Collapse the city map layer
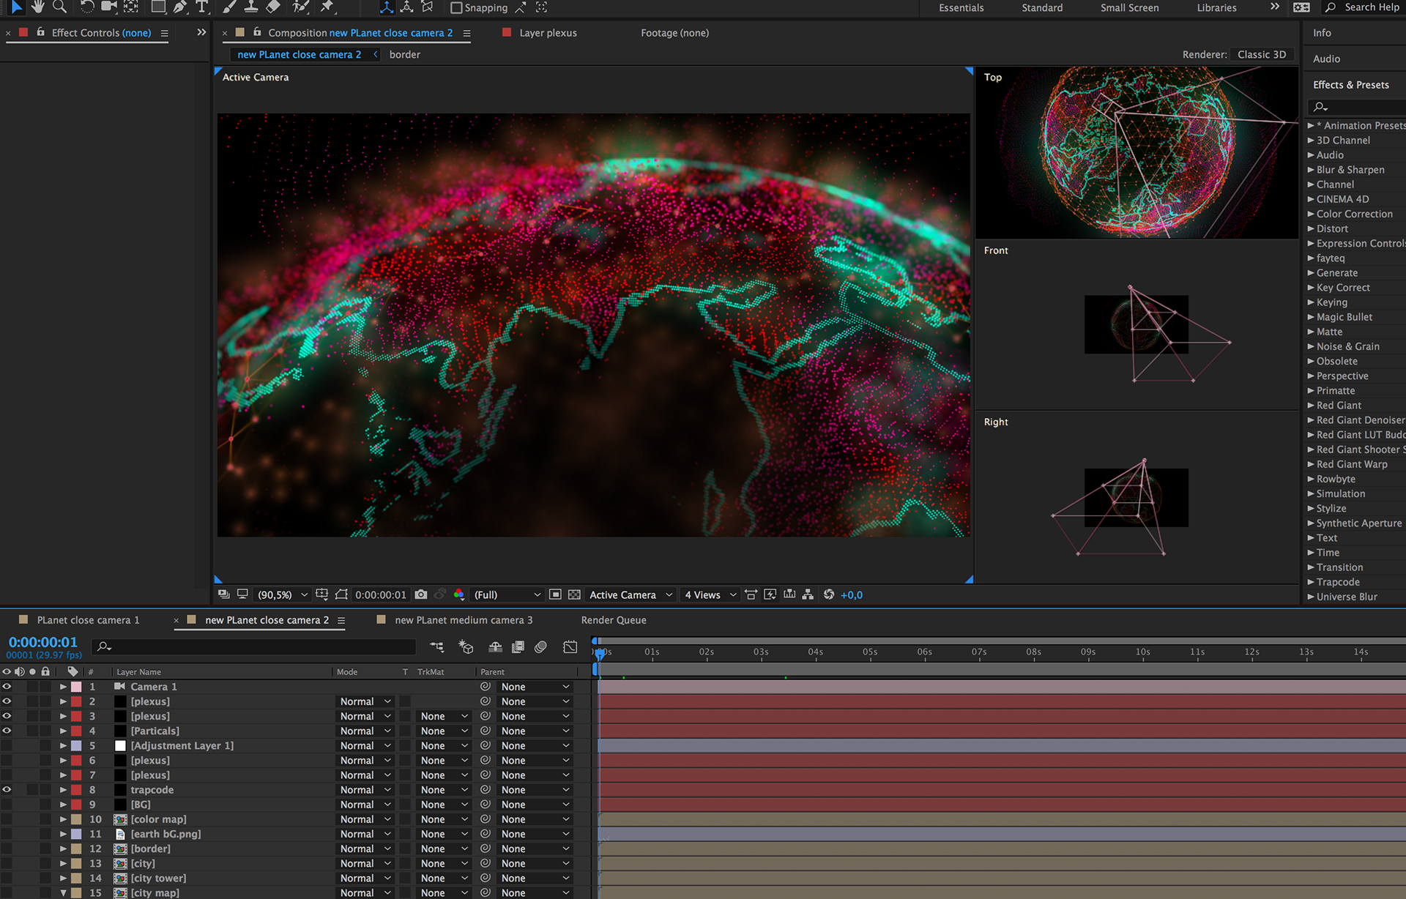Screen dimensions: 1406x899 (x=64, y=892)
